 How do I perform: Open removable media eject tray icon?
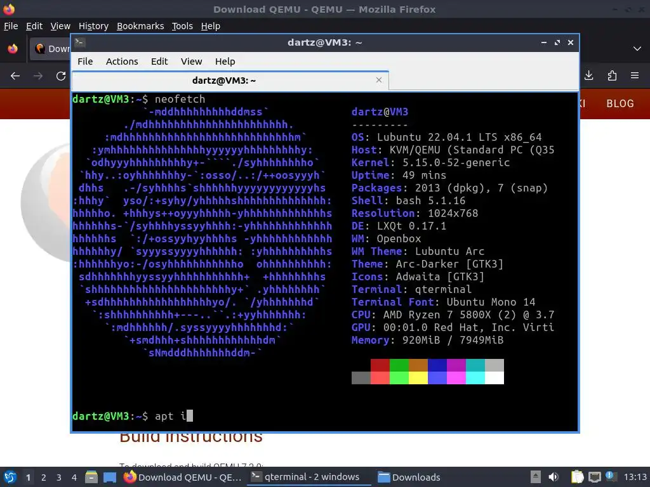[x=536, y=477]
